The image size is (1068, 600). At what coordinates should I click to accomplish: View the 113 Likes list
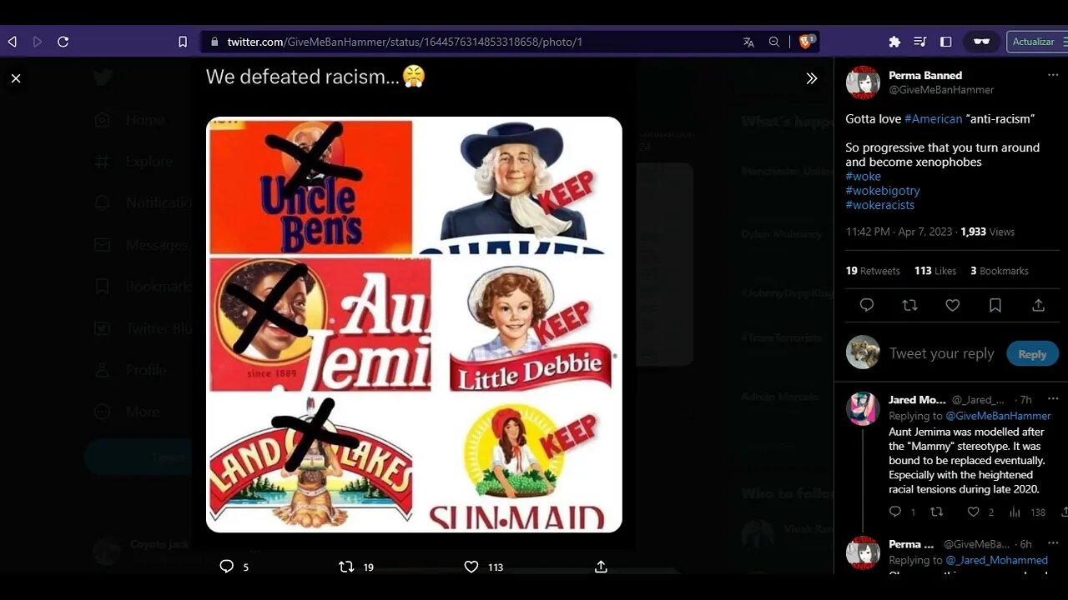(935, 271)
